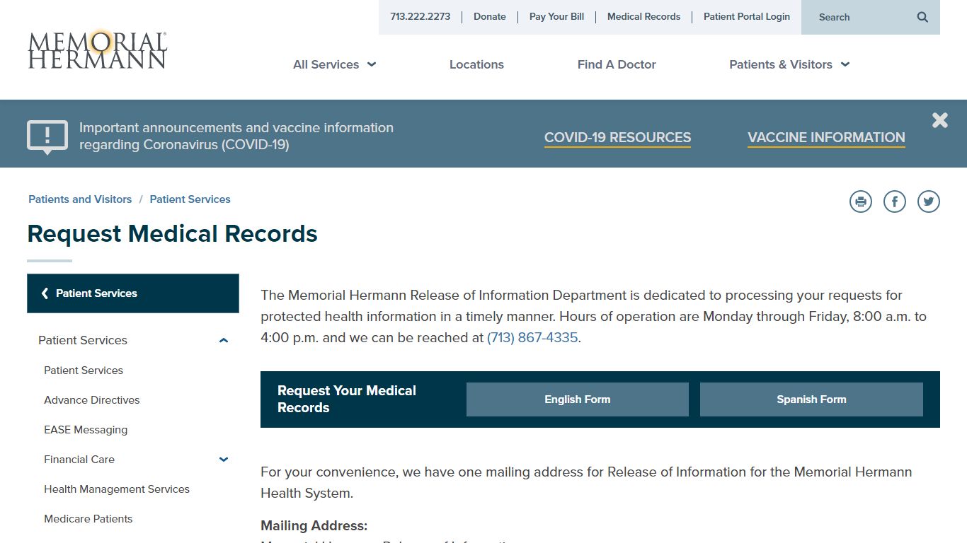Open the Spanish Form button
The image size is (967, 543).
811,399
